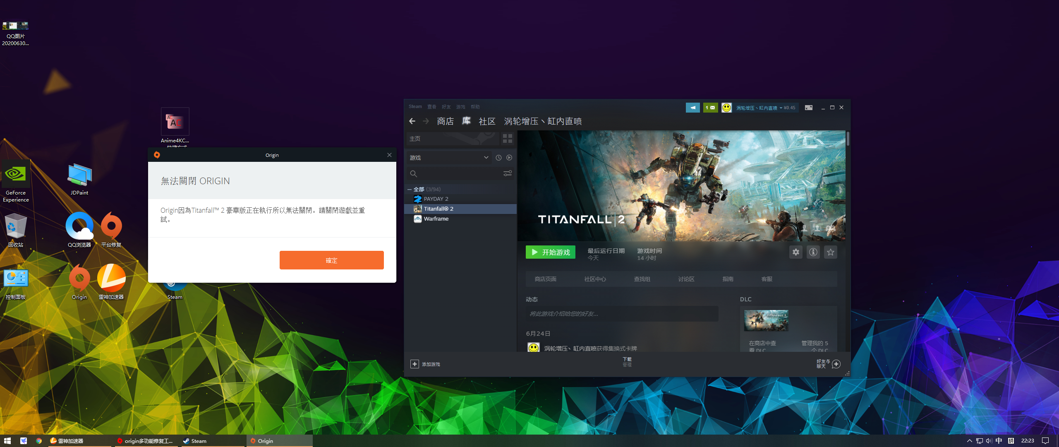1059x447 pixels.
Task: Close the Origin dialog with X
Action: pyautogui.click(x=389, y=155)
